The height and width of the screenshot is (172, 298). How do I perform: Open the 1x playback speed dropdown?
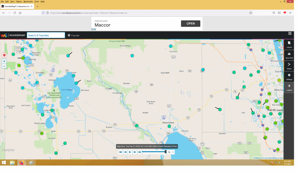(x=171, y=152)
